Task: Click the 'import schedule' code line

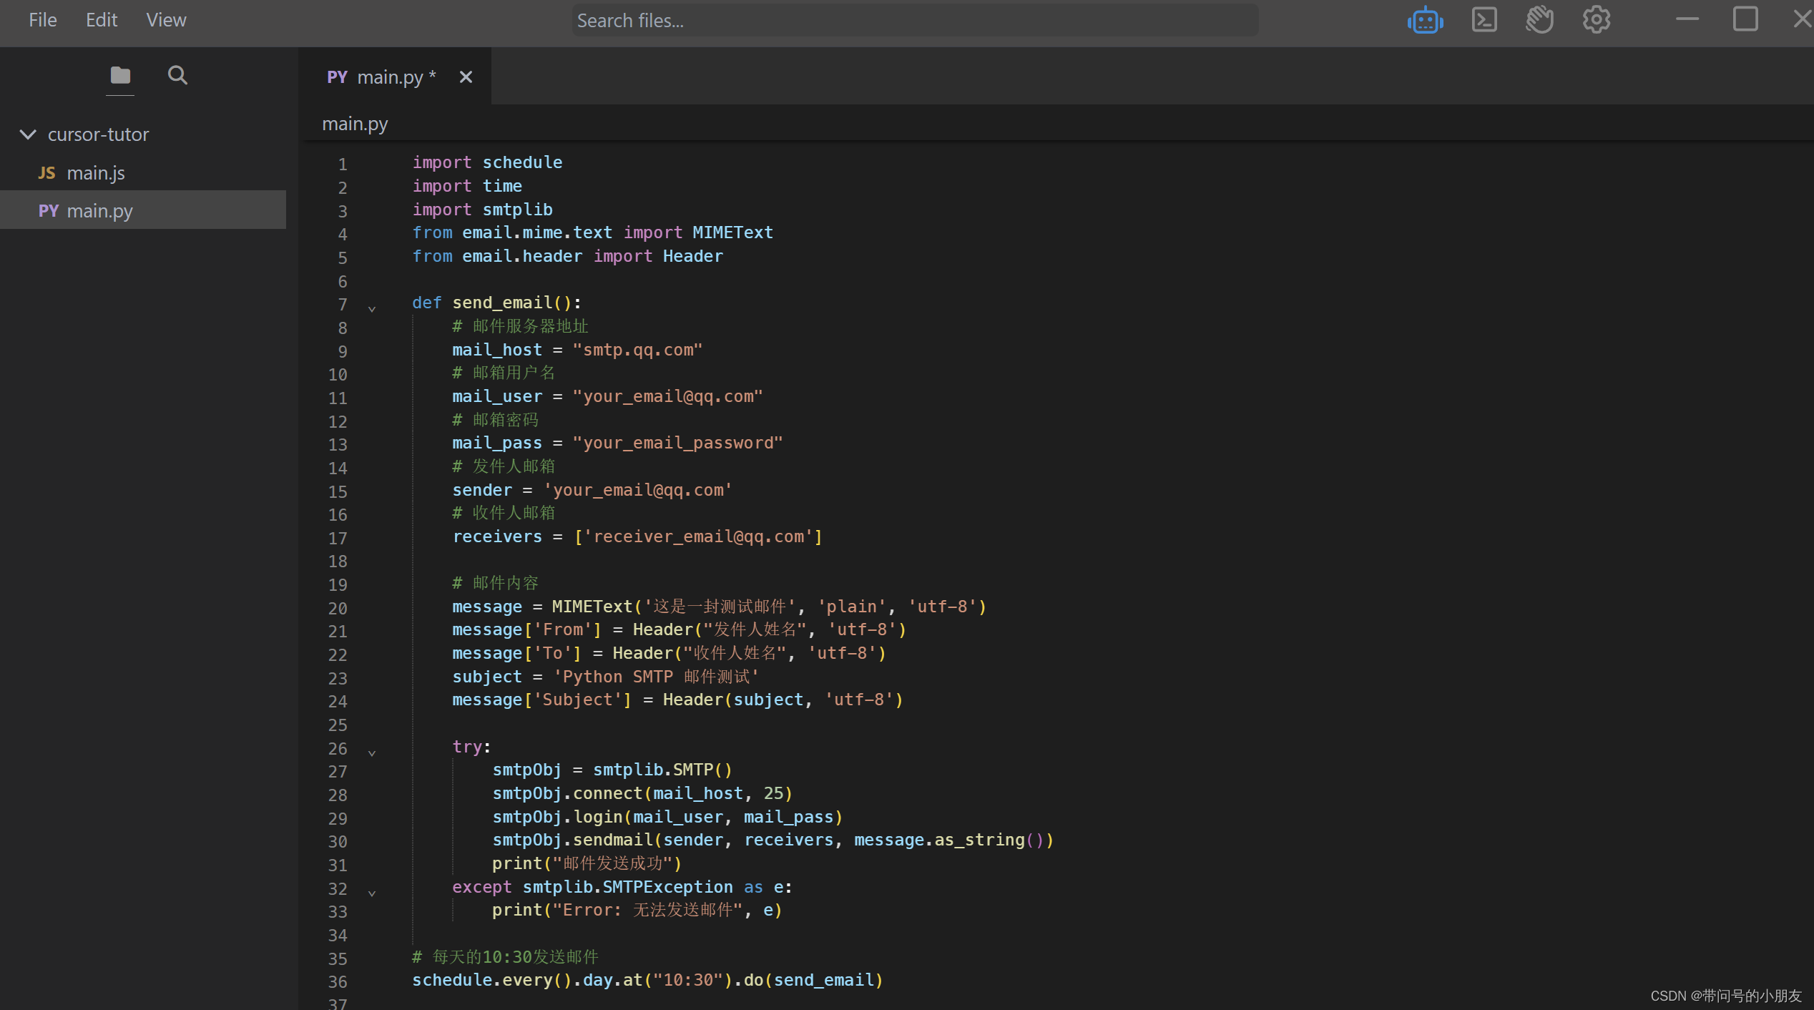Action: click(x=487, y=162)
